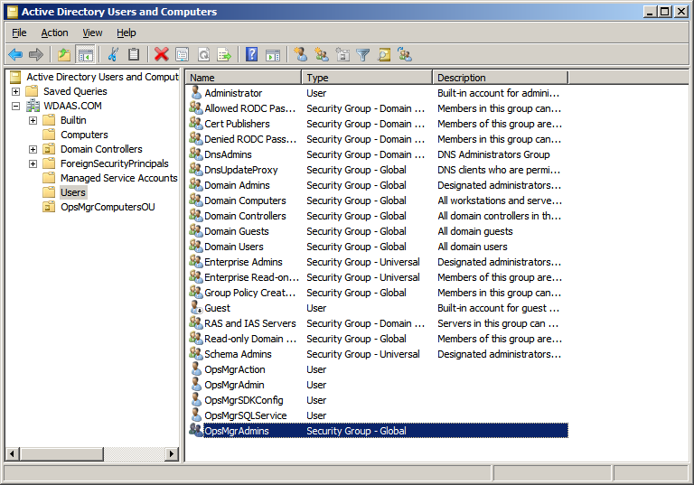Sort list by Type column header
This screenshot has width=694, height=485.
click(x=367, y=78)
